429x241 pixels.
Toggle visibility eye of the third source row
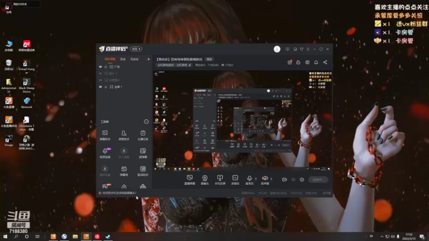100,80
